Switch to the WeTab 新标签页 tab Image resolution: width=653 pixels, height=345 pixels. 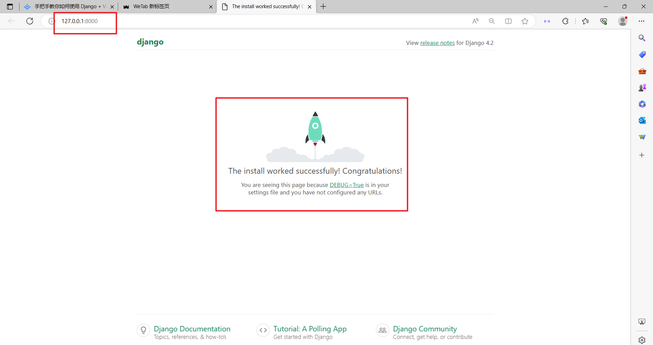coord(167,6)
